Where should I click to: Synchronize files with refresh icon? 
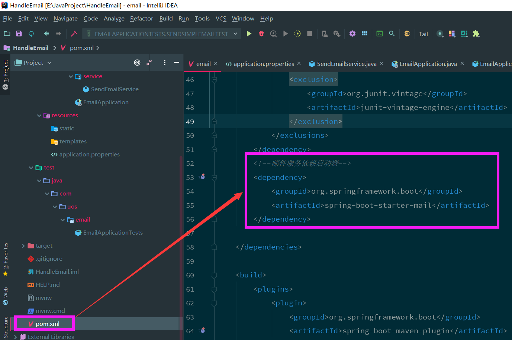click(x=31, y=34)
